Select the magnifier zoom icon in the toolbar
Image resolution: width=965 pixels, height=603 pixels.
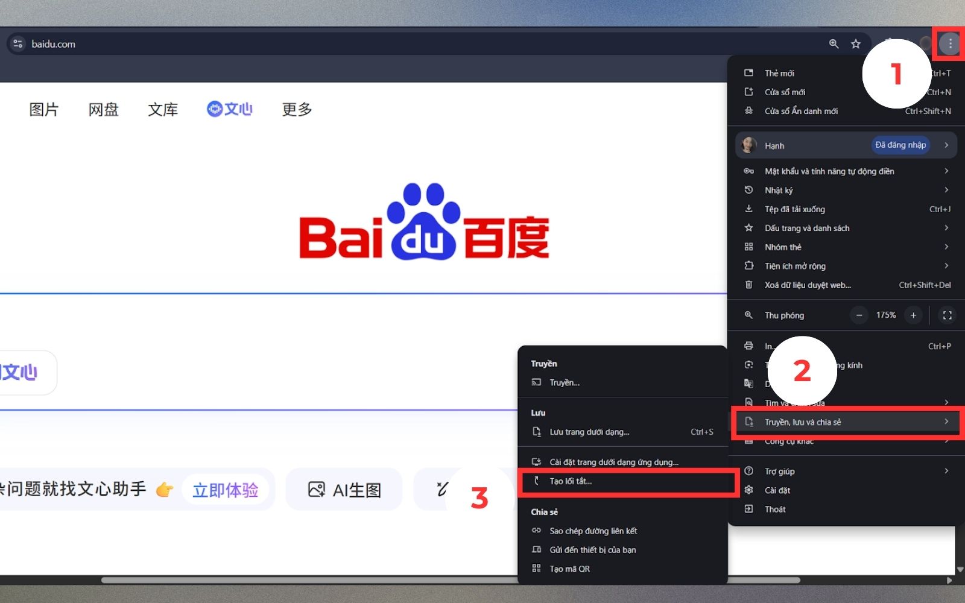[833, 43]
